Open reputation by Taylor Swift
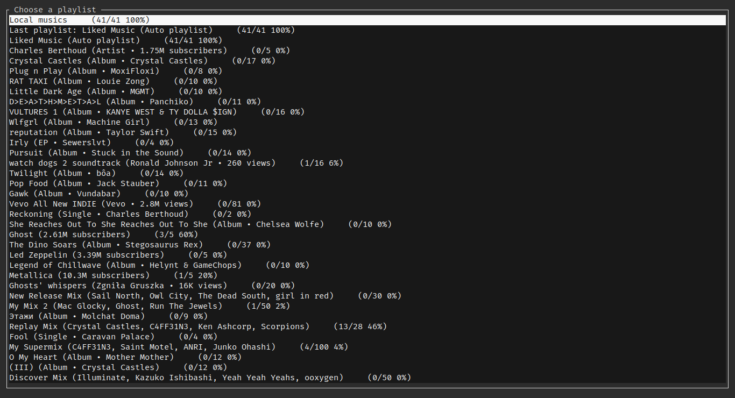The height and width of the screenshot is (398, 735). click(x=367, y=132)
